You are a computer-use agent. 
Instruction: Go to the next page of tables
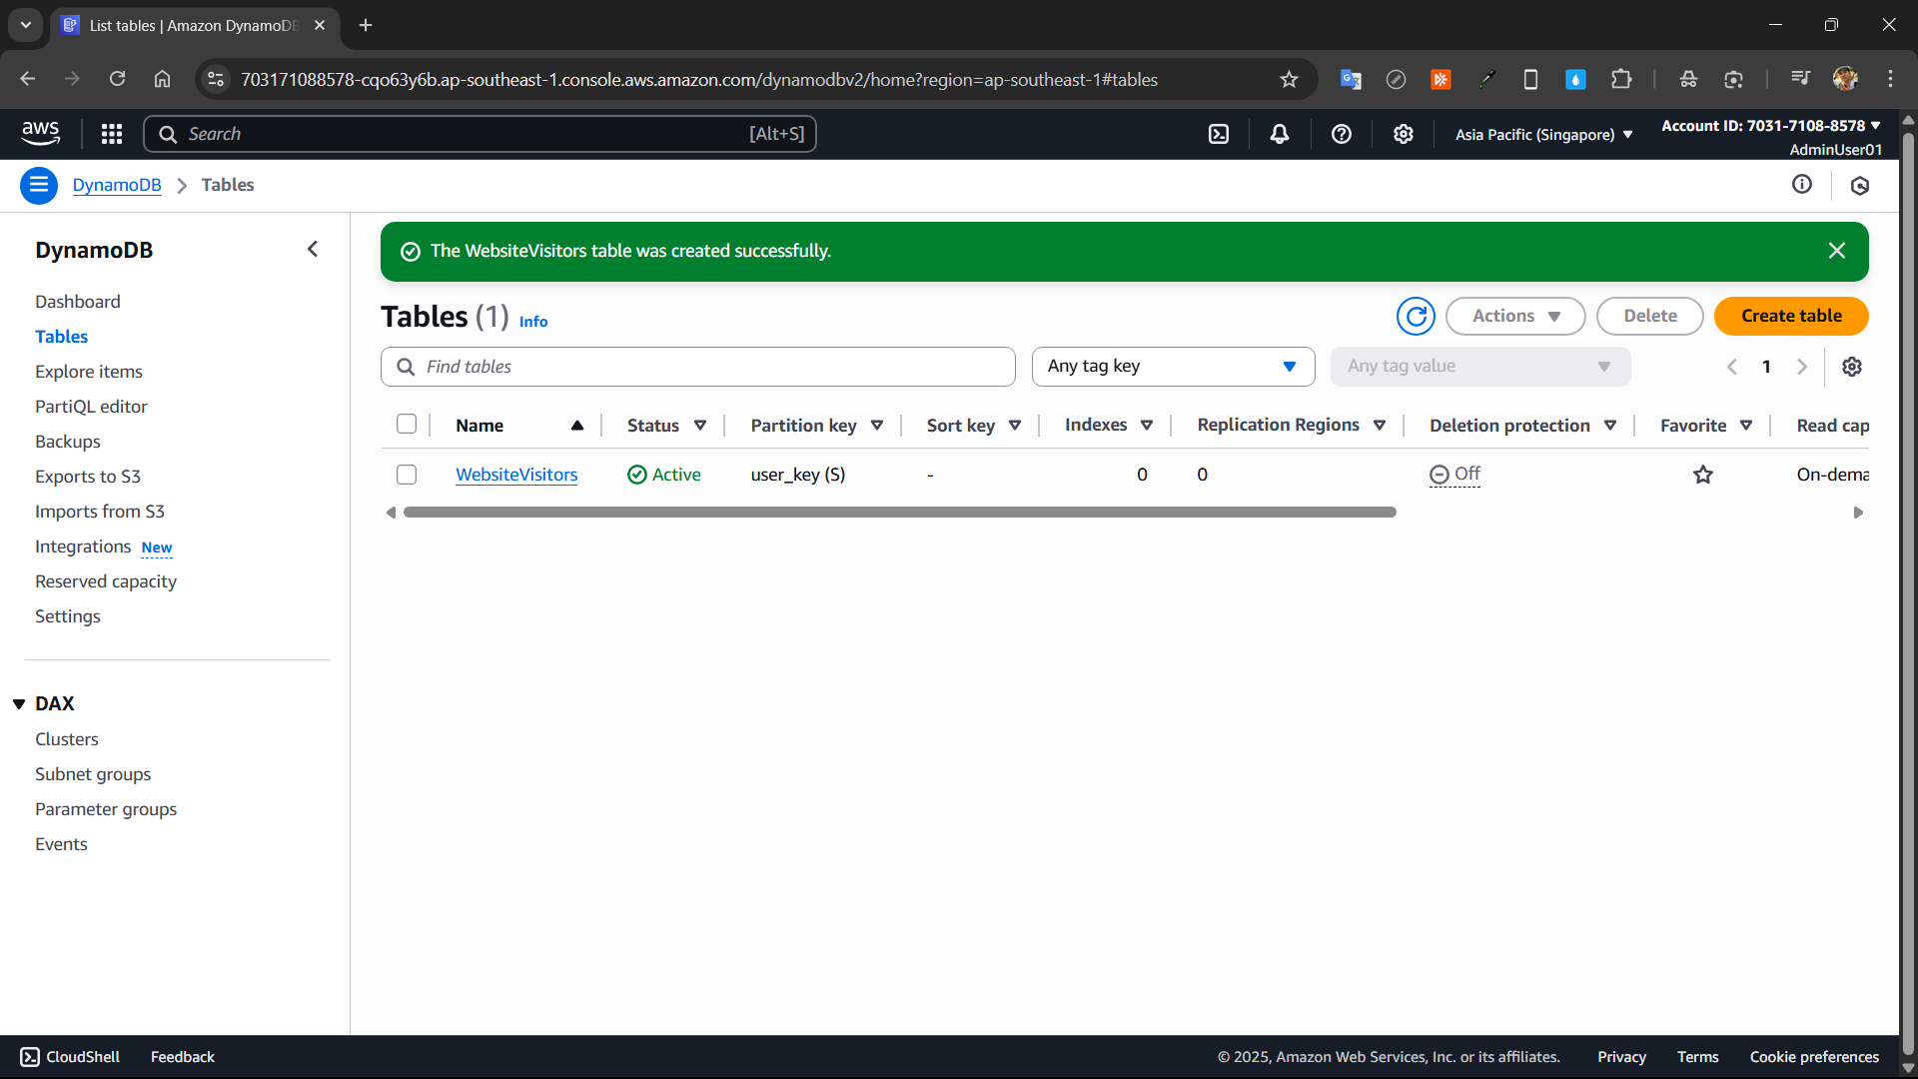click(1802, 367)
